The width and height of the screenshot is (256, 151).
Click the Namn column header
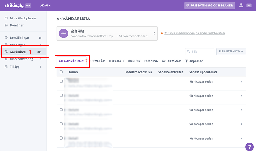[73, 72]
